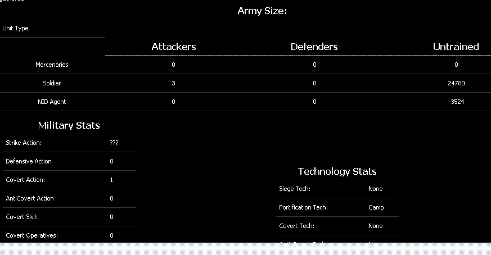Viewport: 491px width, 255px height.
Task: Click the Soldier row label
Action: click(x=52, y=83)
